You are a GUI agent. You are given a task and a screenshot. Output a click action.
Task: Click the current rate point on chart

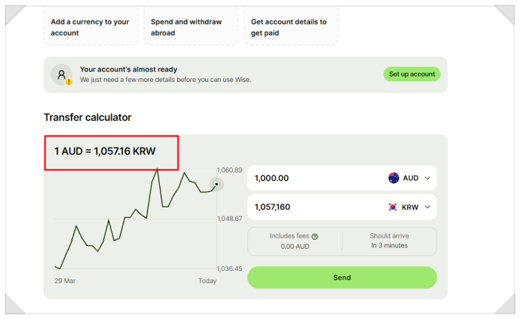pos(216,185)
